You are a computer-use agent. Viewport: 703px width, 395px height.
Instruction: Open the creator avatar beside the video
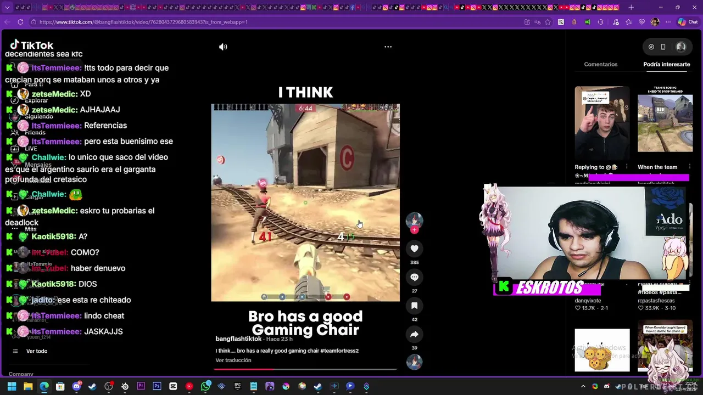414,221
